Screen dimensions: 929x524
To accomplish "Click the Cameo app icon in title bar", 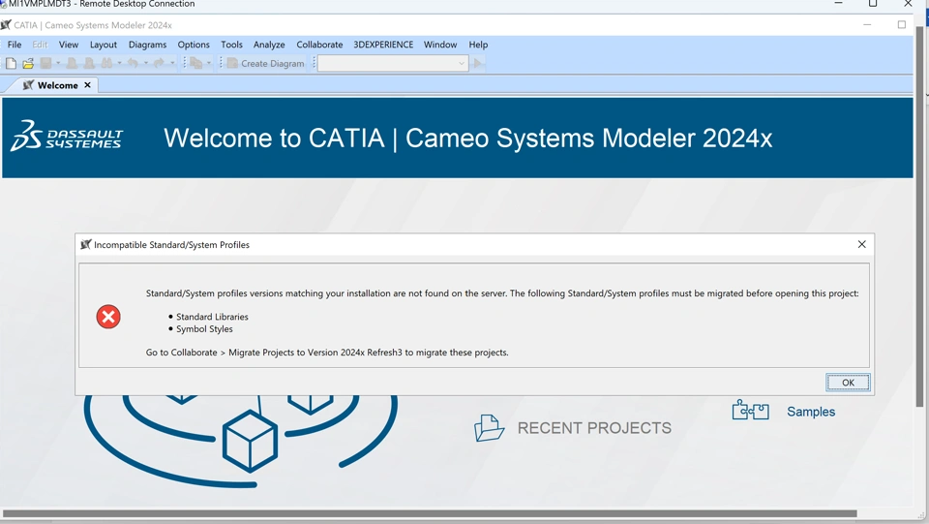I will pyautogui.click(x=6, y=25).
